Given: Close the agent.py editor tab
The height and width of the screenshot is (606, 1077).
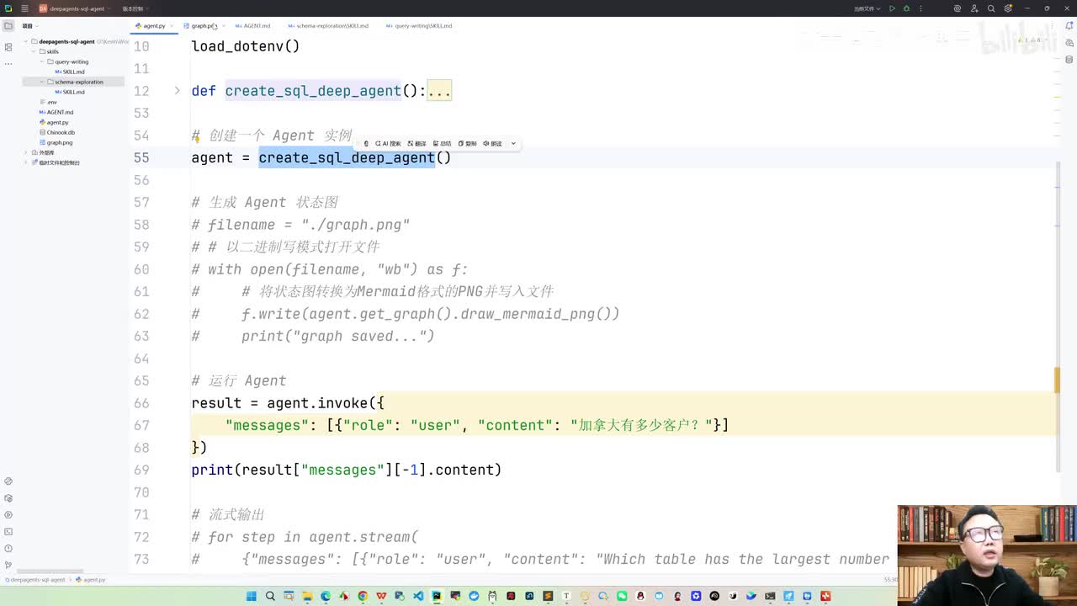Looking at the screenshot, I should (172, 26).
